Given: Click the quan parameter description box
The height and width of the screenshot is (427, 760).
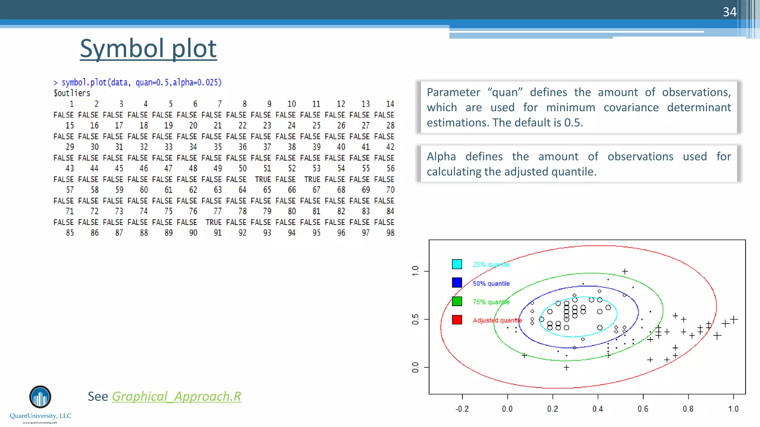Looking at the screenshot, I should (578, 107).
